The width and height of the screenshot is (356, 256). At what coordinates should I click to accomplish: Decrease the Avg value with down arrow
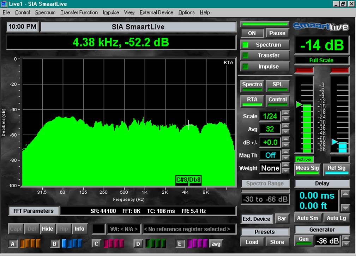coord(286,132)
